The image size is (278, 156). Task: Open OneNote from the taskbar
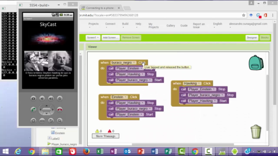tap(114, 151)
